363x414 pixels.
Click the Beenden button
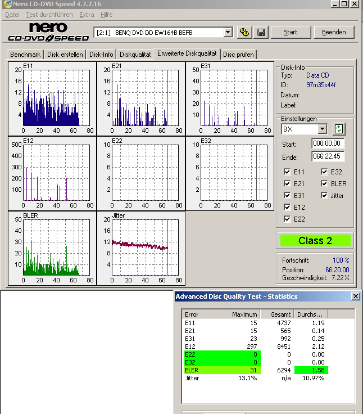(x=334, y=32)
